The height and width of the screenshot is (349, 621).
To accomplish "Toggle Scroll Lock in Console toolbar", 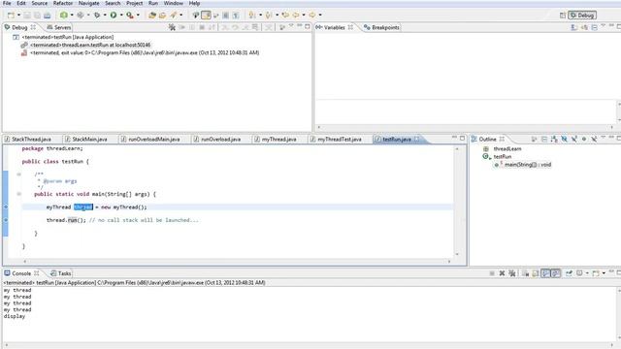I will click(536, 273).
